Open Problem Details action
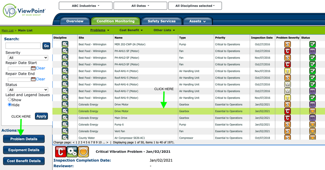This screenshot has height=170, width=325. (24, 139)
